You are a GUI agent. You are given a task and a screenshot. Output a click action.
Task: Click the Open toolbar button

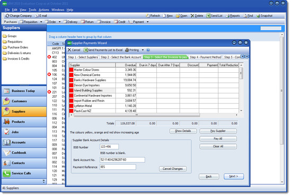coord(181,16)
